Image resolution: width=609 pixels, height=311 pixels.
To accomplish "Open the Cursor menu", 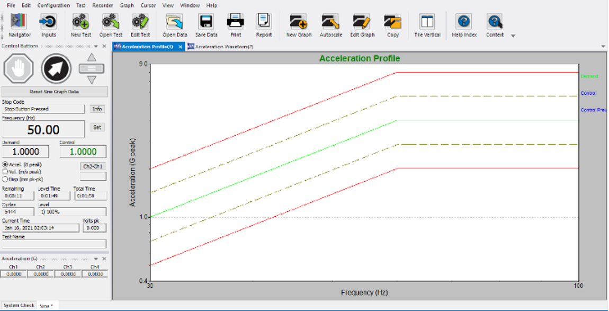I will [148, 5].
